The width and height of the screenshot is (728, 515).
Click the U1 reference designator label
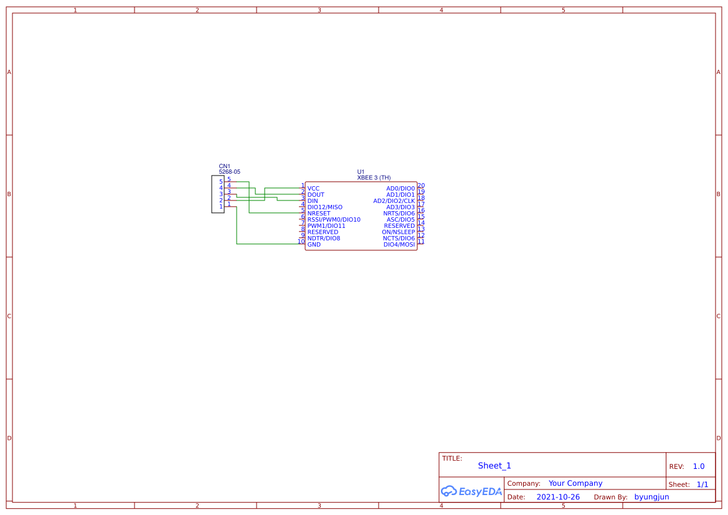coord(360,170)
